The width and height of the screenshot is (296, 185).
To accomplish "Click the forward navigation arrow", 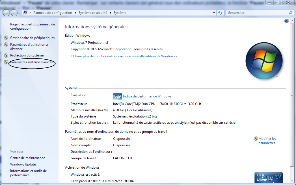I will (14, 13).
